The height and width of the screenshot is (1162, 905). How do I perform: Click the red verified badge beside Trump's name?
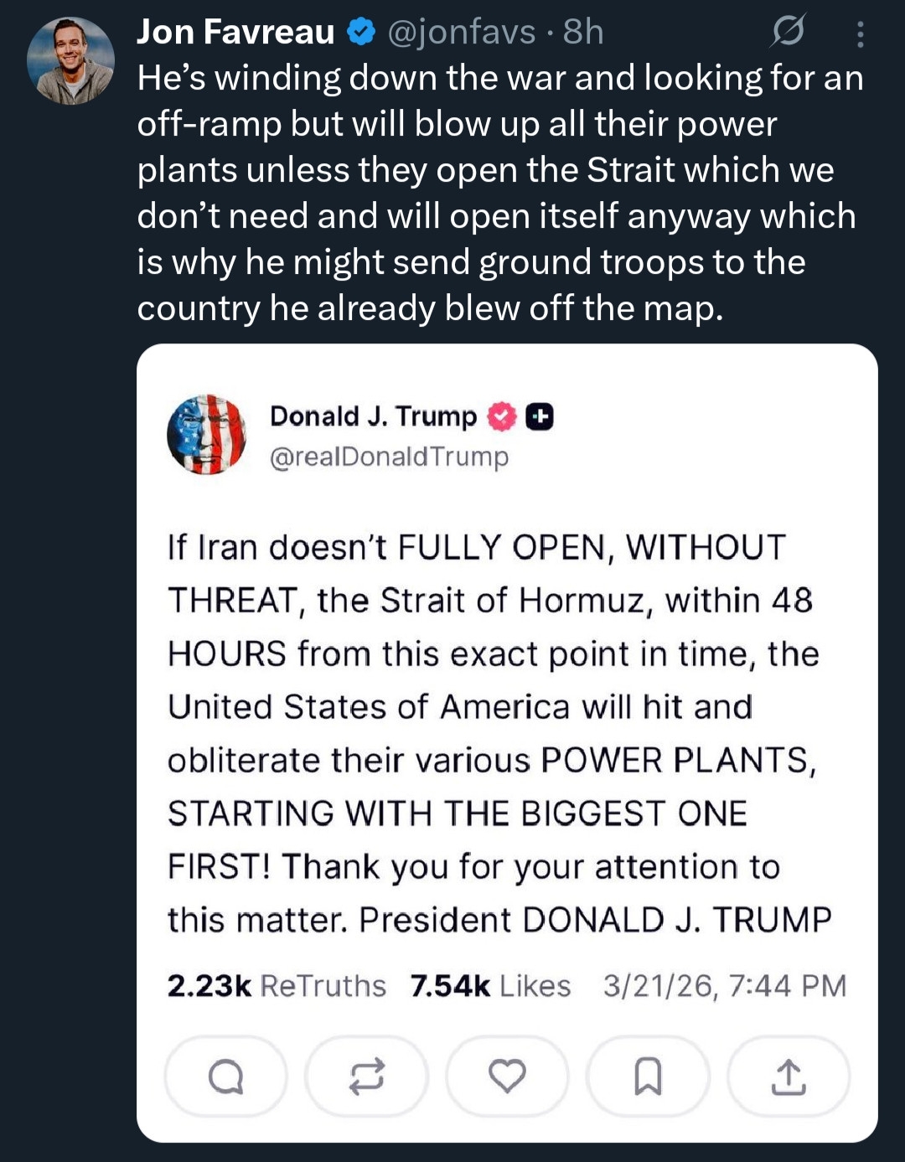[x=501, y=416]
